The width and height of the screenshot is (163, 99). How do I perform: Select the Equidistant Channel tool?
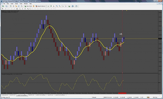pyautogui.click(x=17, y=9)
